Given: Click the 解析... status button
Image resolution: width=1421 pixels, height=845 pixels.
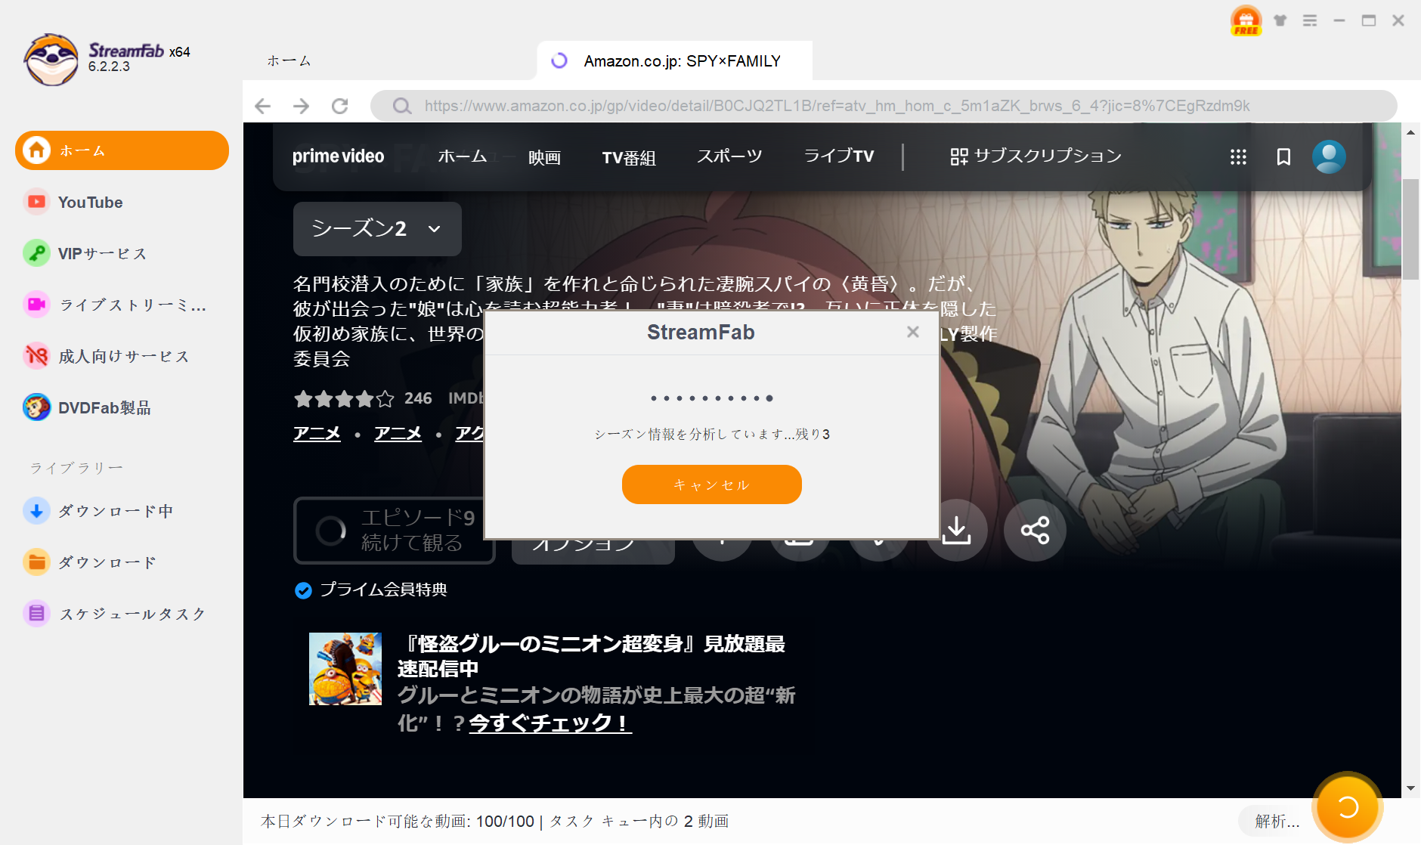Looking at the screenshot, I should [x=1277, y=821].
